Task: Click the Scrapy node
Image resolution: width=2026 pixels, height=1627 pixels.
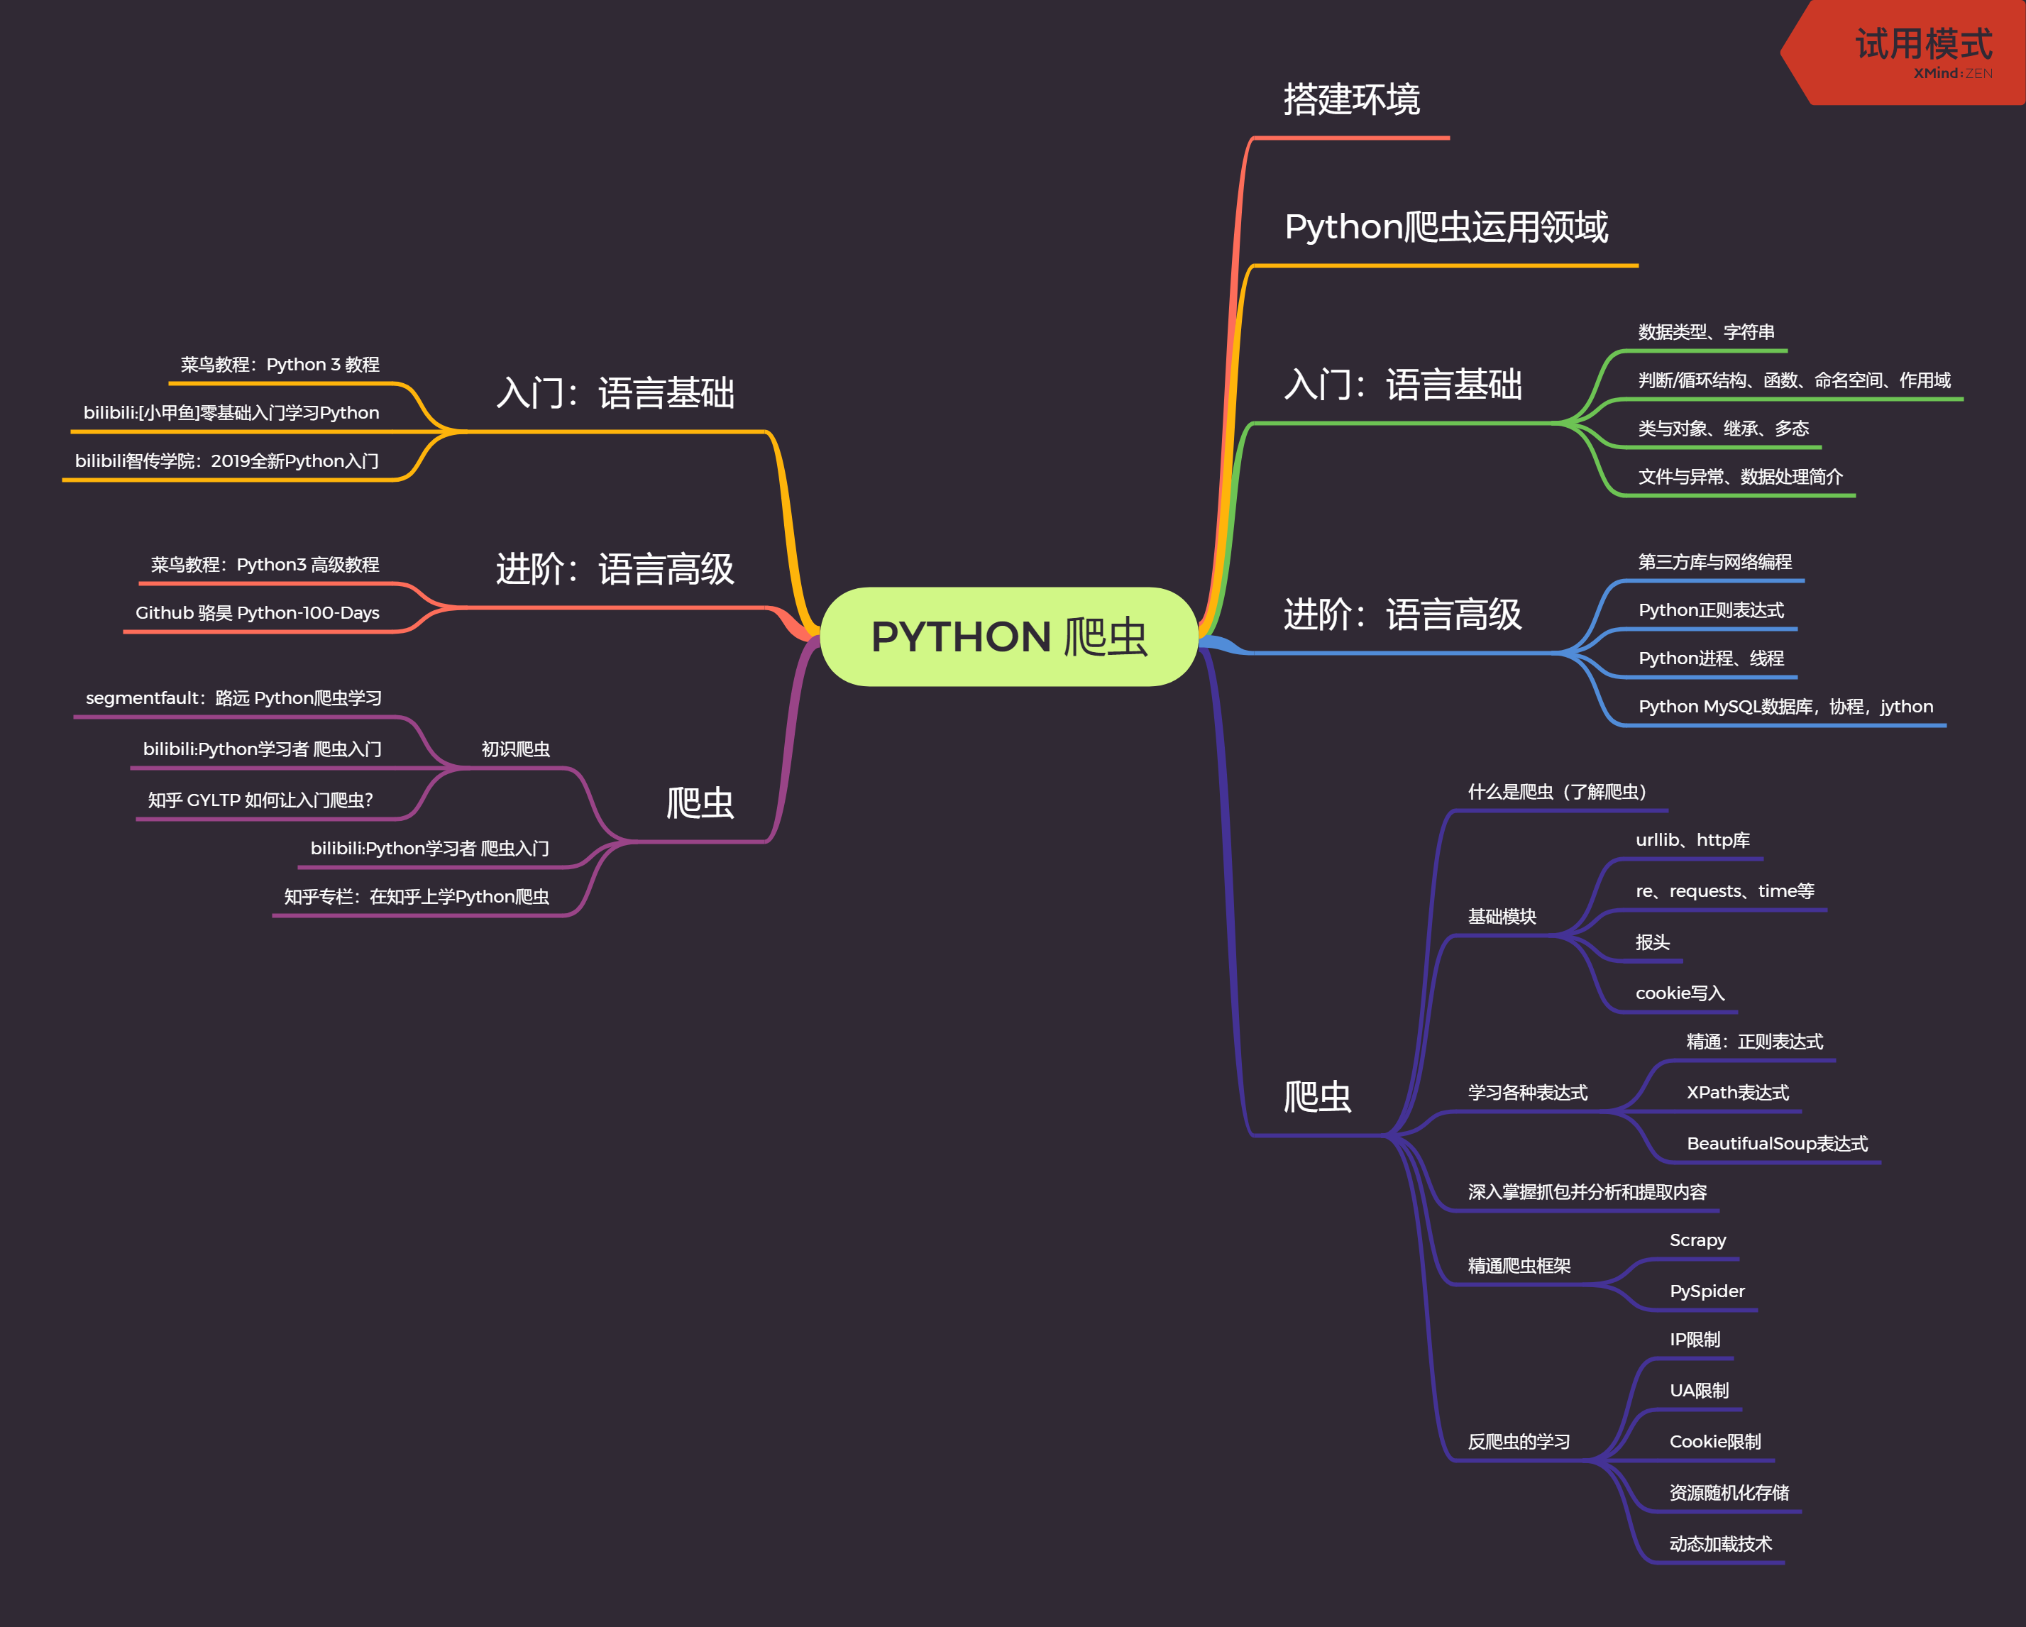Action: tap(1697, 1241)
